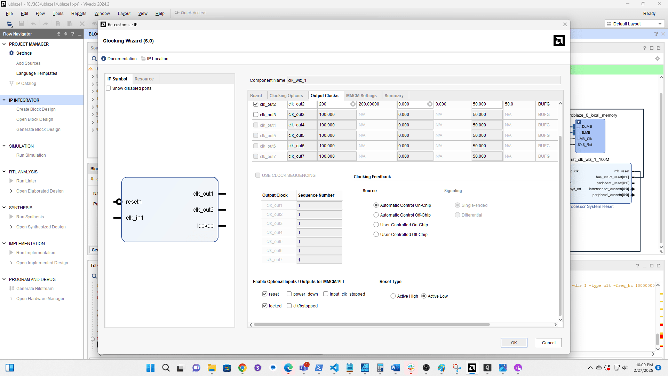This screenshot has height=376, width=668.
Task: Expand Open Synthesized Design
Action: 11,227
